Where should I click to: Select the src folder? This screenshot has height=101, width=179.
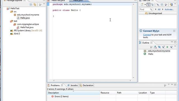pos(15,12)
